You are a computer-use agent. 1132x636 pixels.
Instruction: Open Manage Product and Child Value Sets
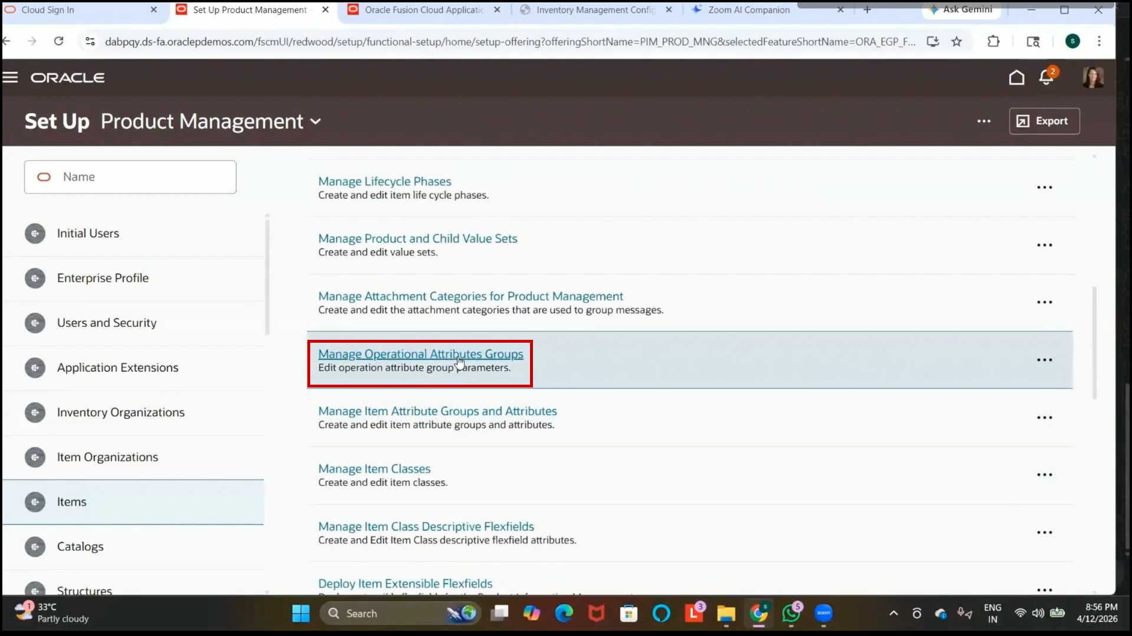coord(417,238)
